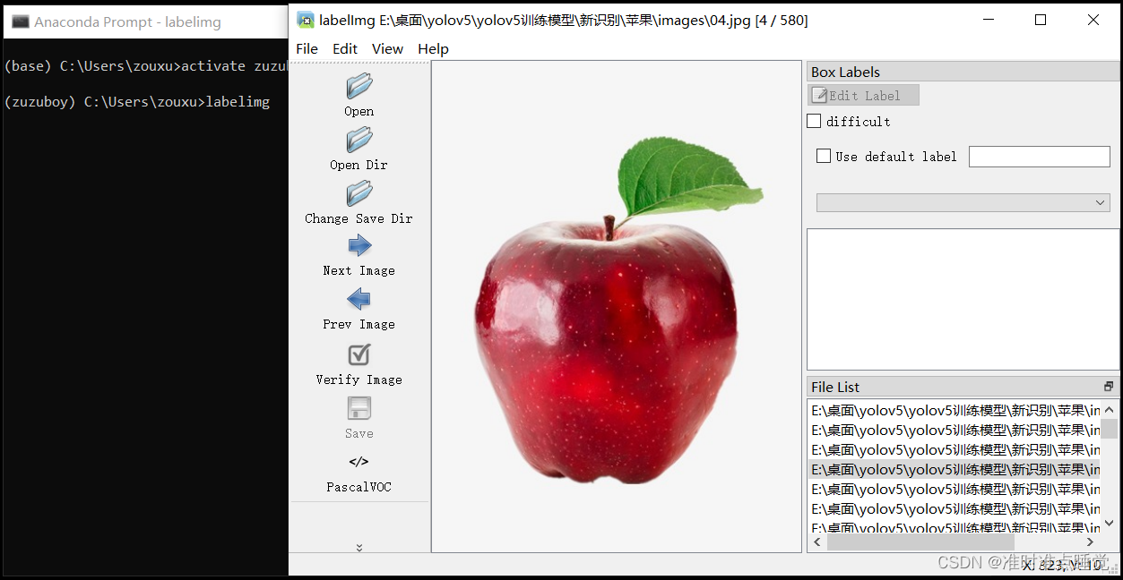Open the File menu
Viewport: 1123px width, 580px height.
point(307,48)
